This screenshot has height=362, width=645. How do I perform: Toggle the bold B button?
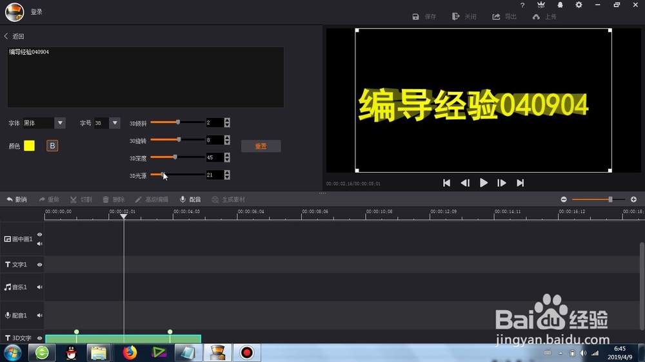pos(52,146)
